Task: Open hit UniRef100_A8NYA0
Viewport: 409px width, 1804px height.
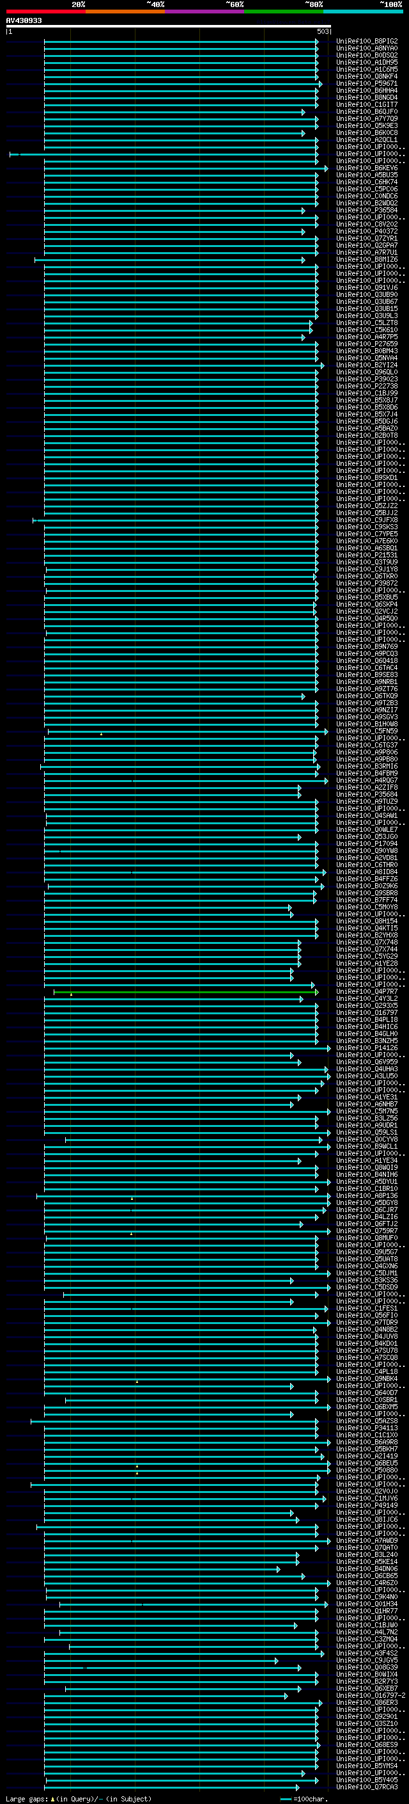Action: pos(366,49)
